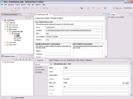The width and height of the screenshot is (133, 99).
Task: Open the Window menu
Action: click(x=38, y=5)
